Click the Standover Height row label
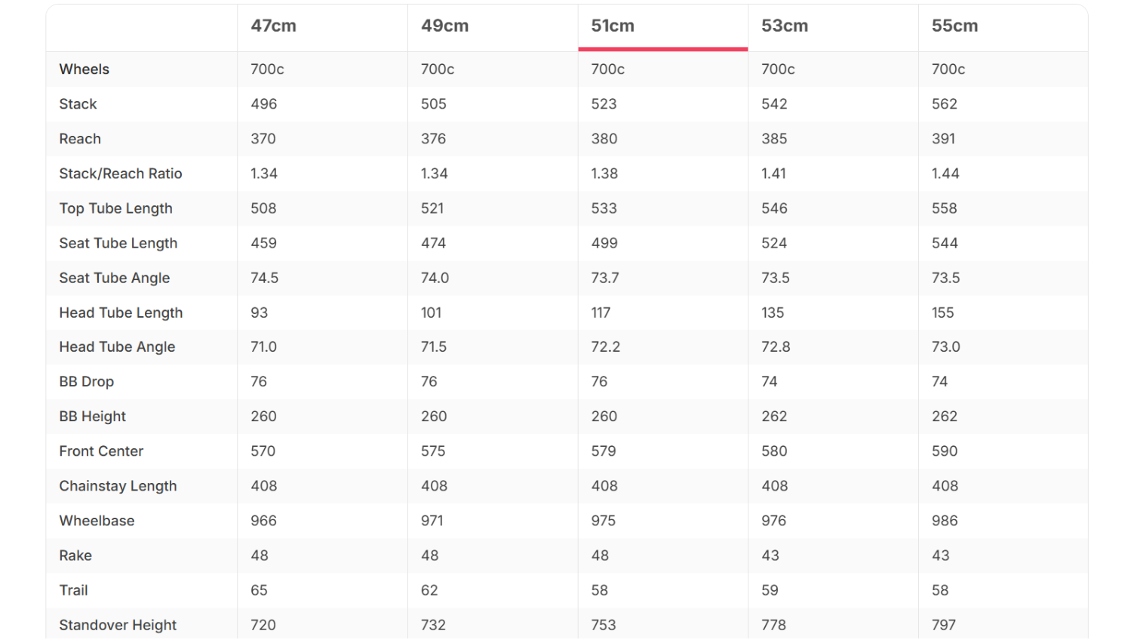Viewport: 1137px width, 640px height. [x=118, y=625]
